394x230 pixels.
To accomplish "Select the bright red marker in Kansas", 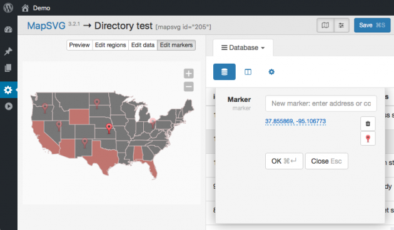I will [109, 128].
